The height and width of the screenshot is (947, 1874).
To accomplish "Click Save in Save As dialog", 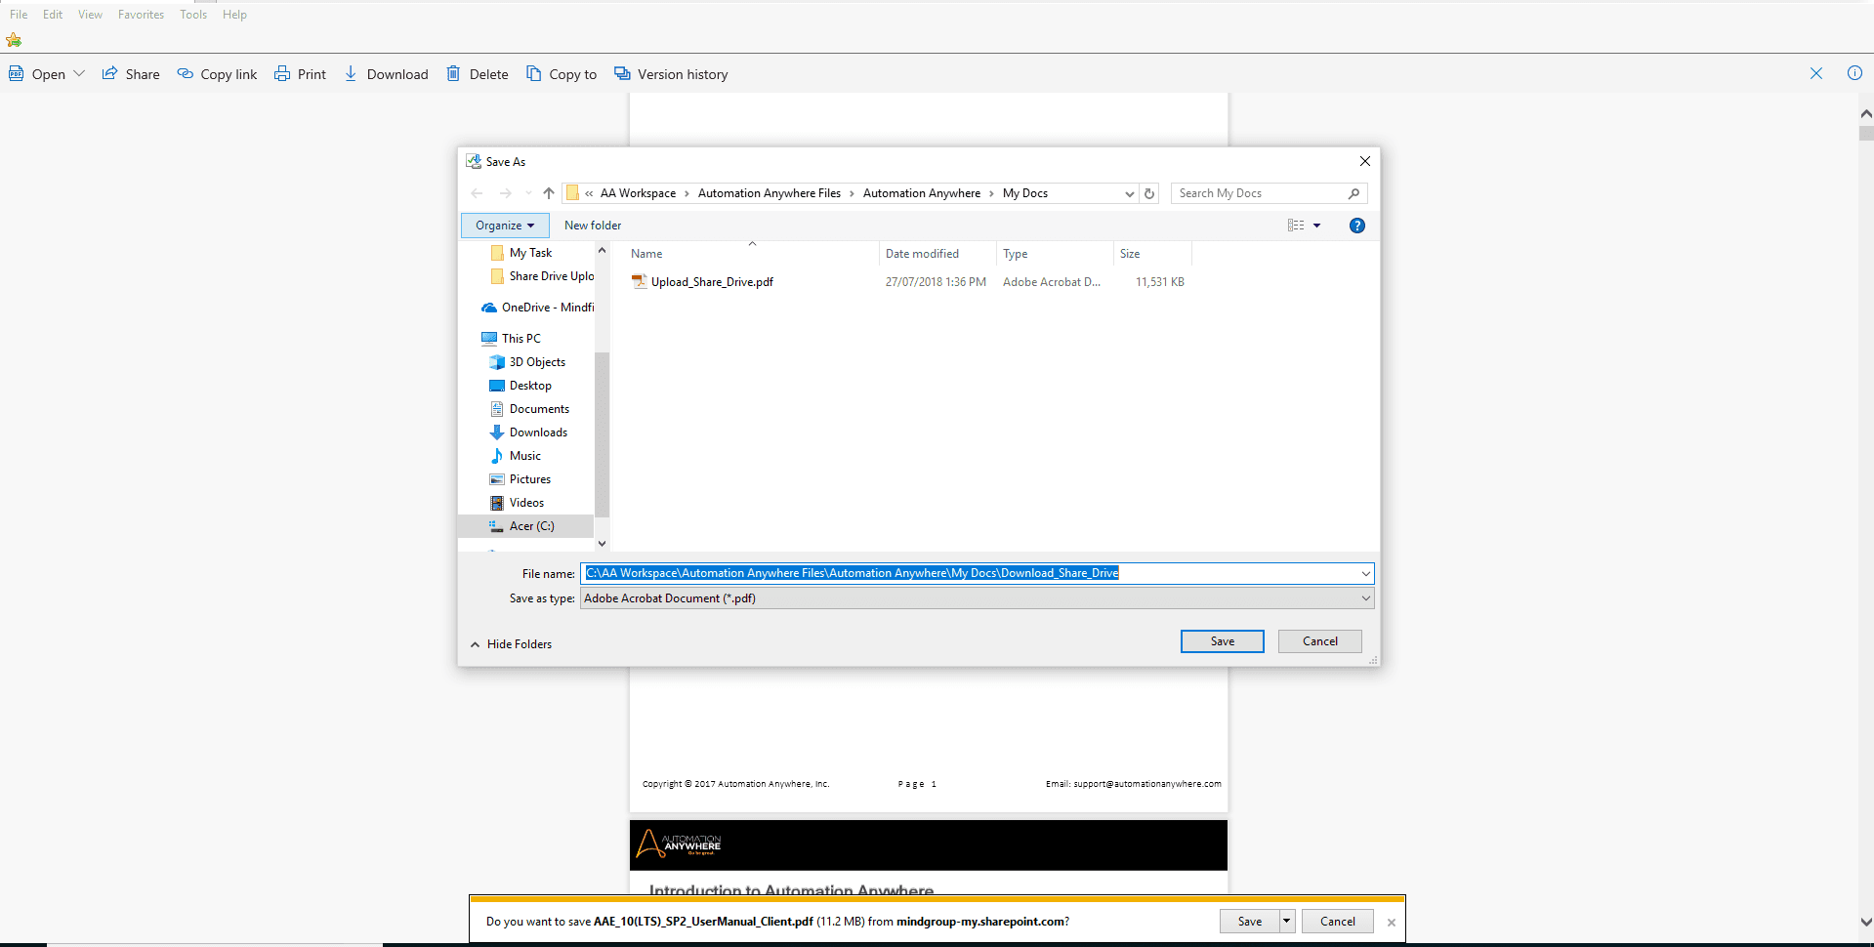I will 1223,641.
